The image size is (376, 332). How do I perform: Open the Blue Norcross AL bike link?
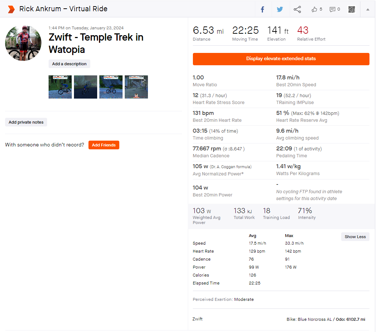(315, 319)
